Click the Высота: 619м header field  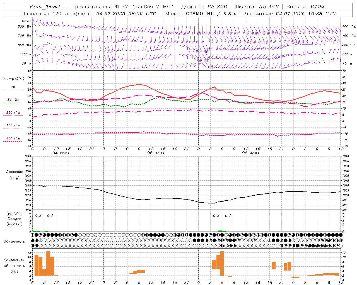[x=305, y=7]
